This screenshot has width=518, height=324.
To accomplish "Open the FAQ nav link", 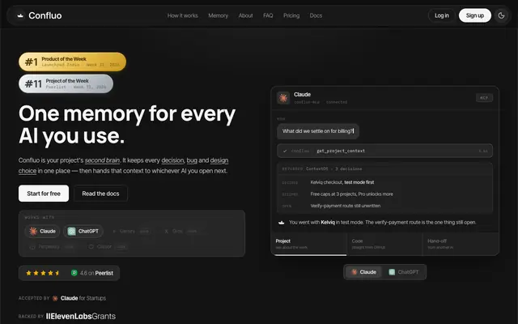I will [x=268, y=15].
